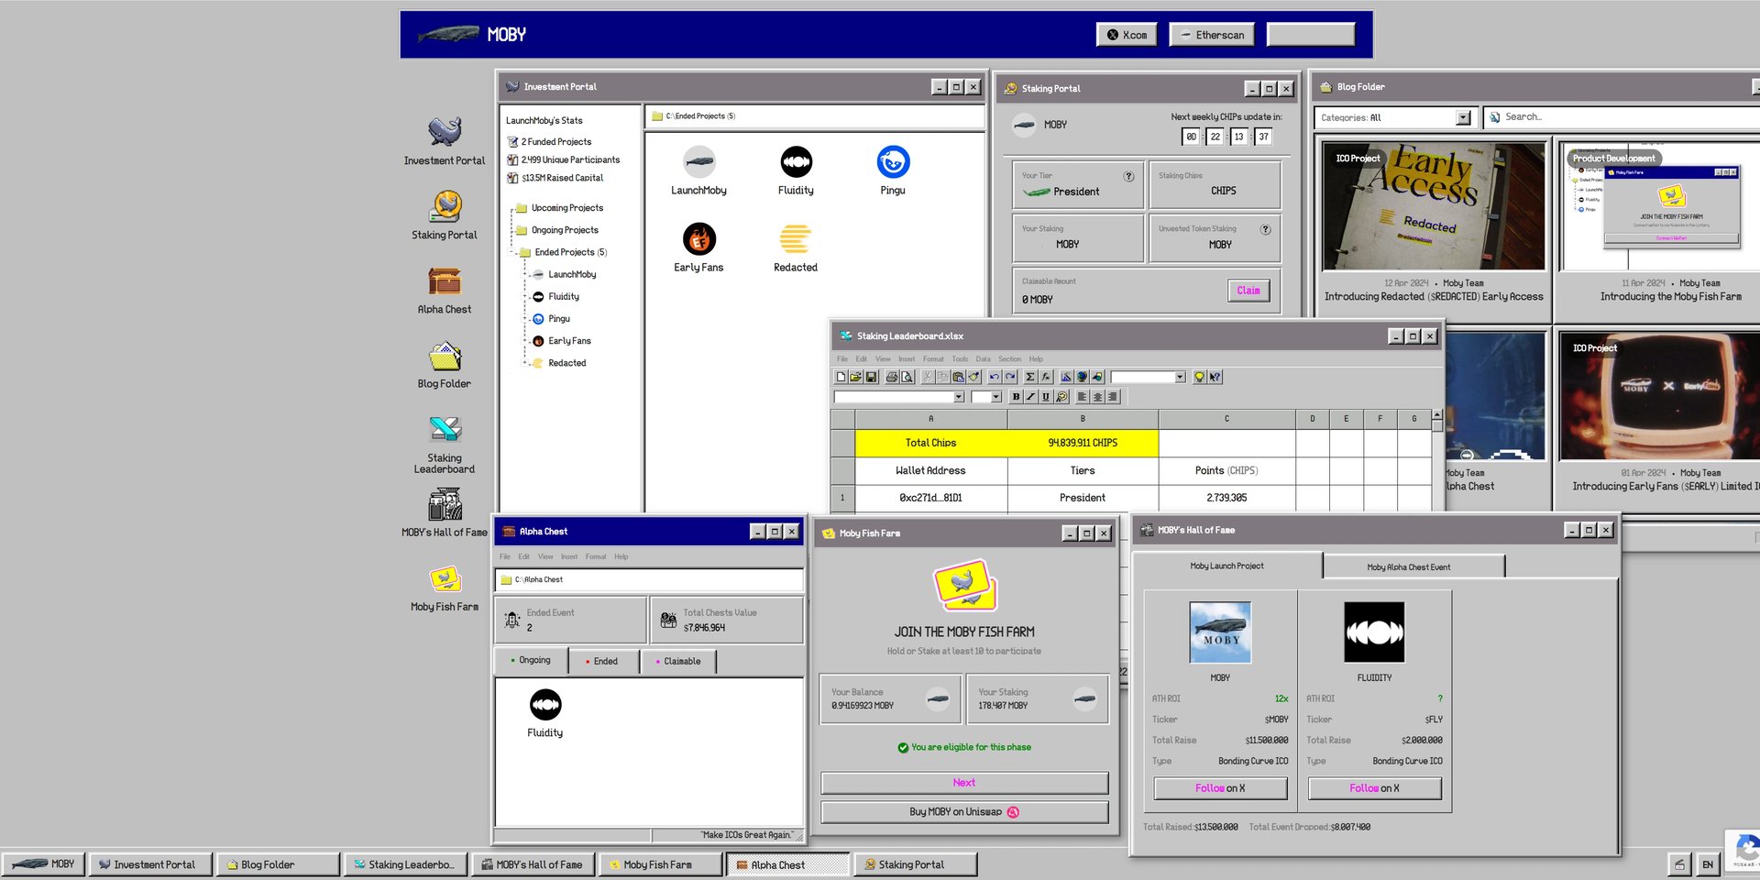
Task: Click globe web icon in spreadsheet toolbar
Action: coord(1082,377)
